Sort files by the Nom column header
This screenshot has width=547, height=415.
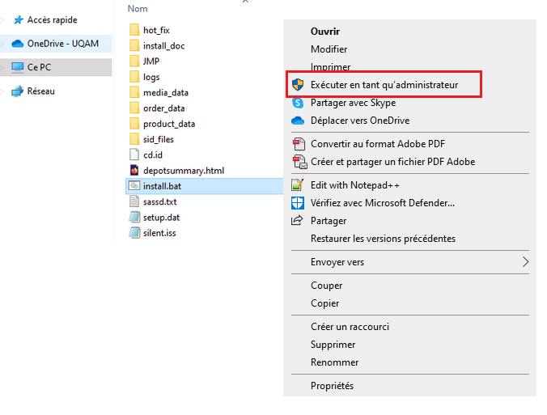point(138,8)
